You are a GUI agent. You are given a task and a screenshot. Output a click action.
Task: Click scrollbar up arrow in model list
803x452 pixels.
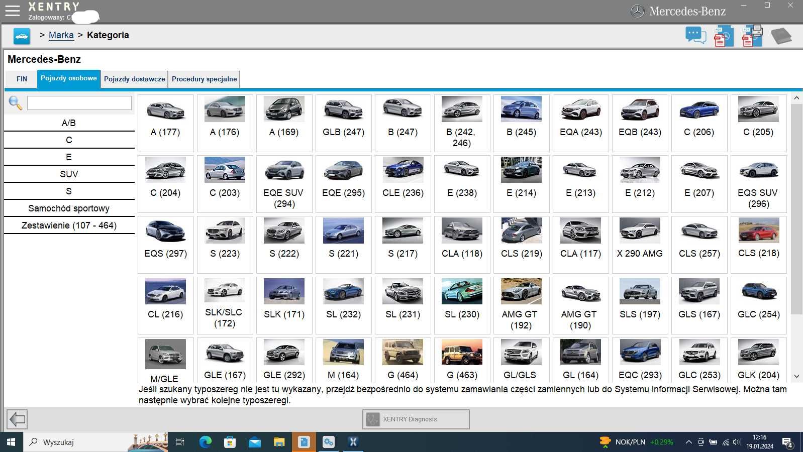(796, 98)
